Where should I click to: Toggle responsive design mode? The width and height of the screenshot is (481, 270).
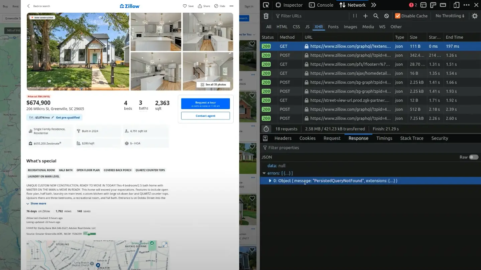pyautogui.click(x=456, y=5)
